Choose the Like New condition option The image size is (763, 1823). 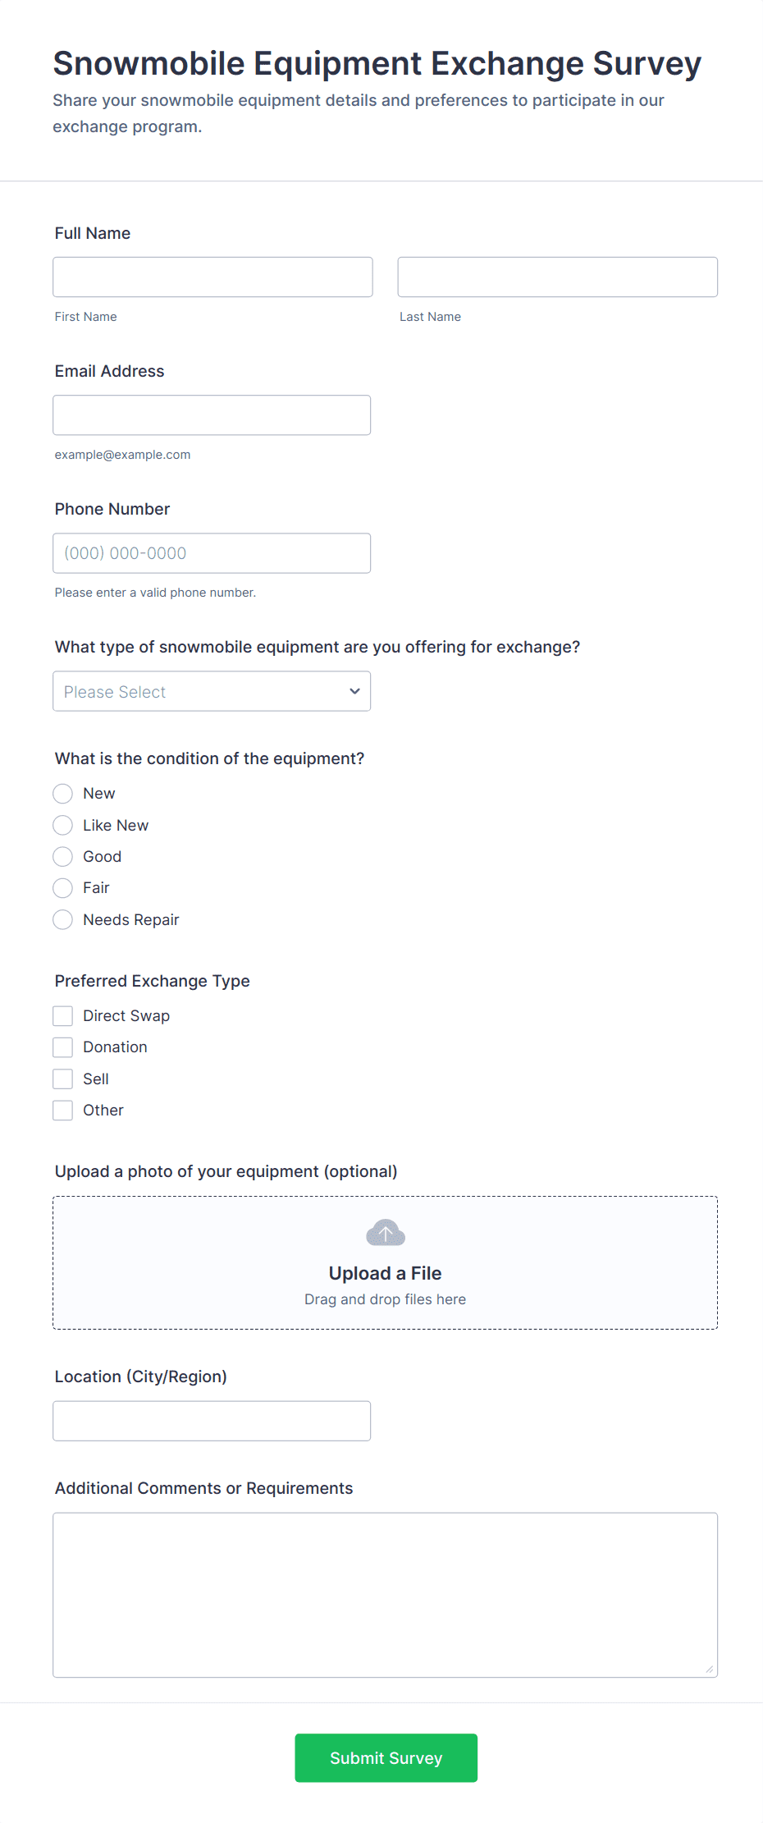point(63,825)
